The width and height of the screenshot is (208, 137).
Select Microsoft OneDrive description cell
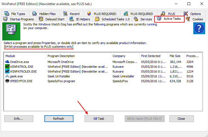coord(60,62)
